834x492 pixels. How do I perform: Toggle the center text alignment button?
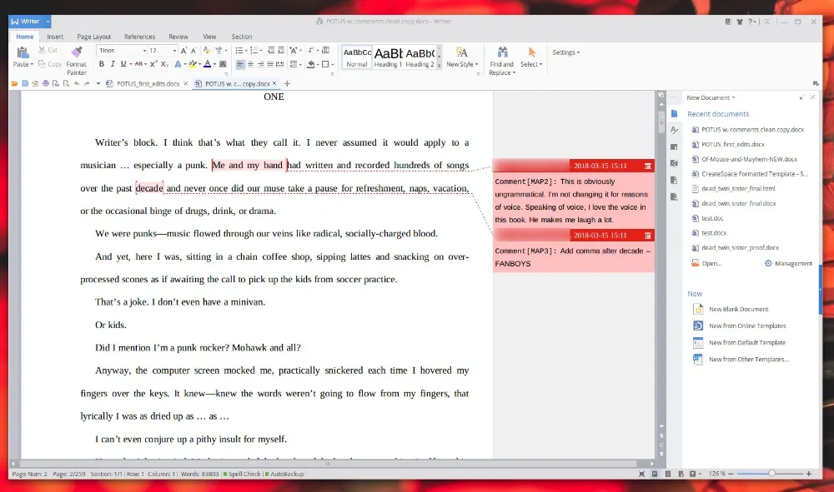pos(250,64)
